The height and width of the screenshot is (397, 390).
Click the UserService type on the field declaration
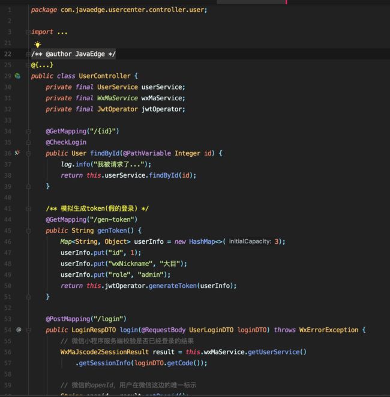[118, 87]
